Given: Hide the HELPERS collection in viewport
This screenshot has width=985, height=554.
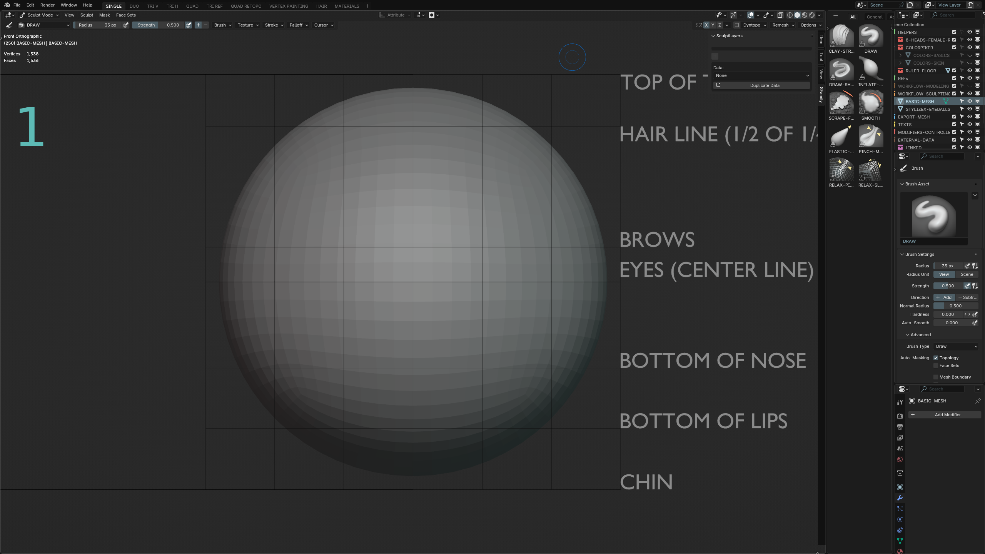Looking at the screenshot, I should [x=970, y=32].
